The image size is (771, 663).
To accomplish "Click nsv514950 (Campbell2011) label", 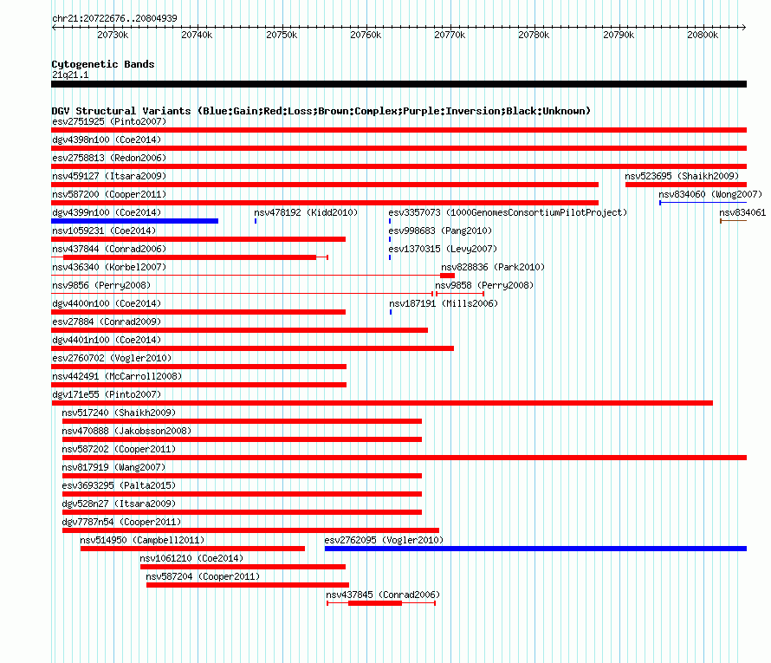I will coord(142,540).
